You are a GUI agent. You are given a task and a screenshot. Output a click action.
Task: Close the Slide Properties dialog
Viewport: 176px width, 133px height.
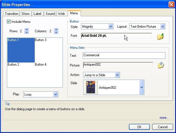(x=171, y=5)
